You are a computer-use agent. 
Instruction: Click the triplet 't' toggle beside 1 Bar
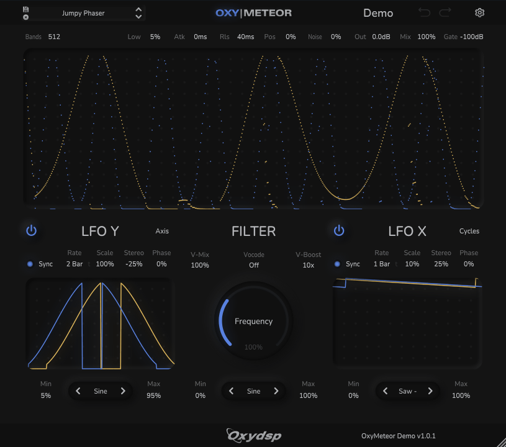coord(396,264)
